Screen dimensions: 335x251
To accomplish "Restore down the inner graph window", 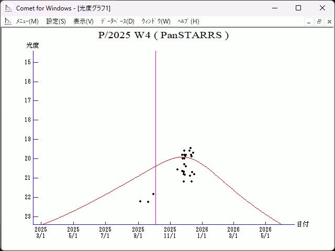I will (x=319, y=21).
